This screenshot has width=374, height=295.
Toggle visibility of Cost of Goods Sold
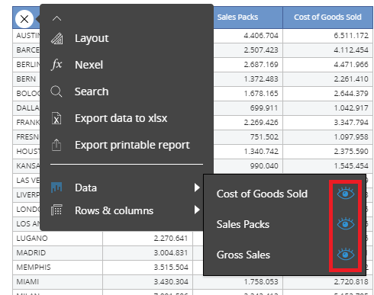[x=346, y=194]
